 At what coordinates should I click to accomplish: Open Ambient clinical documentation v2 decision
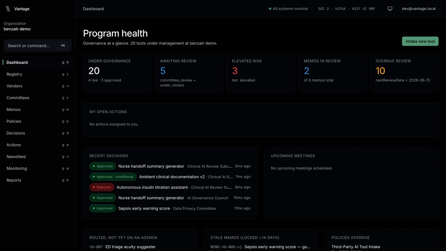pos(170,177)
